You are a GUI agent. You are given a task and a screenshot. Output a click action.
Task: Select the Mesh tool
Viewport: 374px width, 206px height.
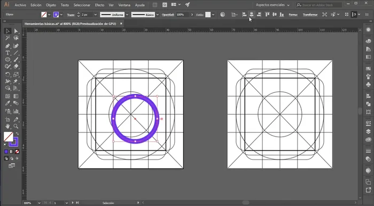tap(7, 96)
